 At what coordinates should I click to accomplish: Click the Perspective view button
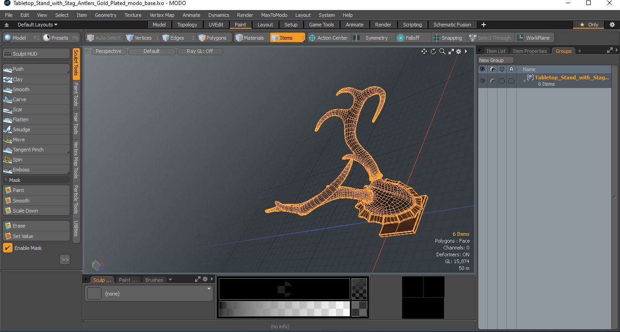109,52
